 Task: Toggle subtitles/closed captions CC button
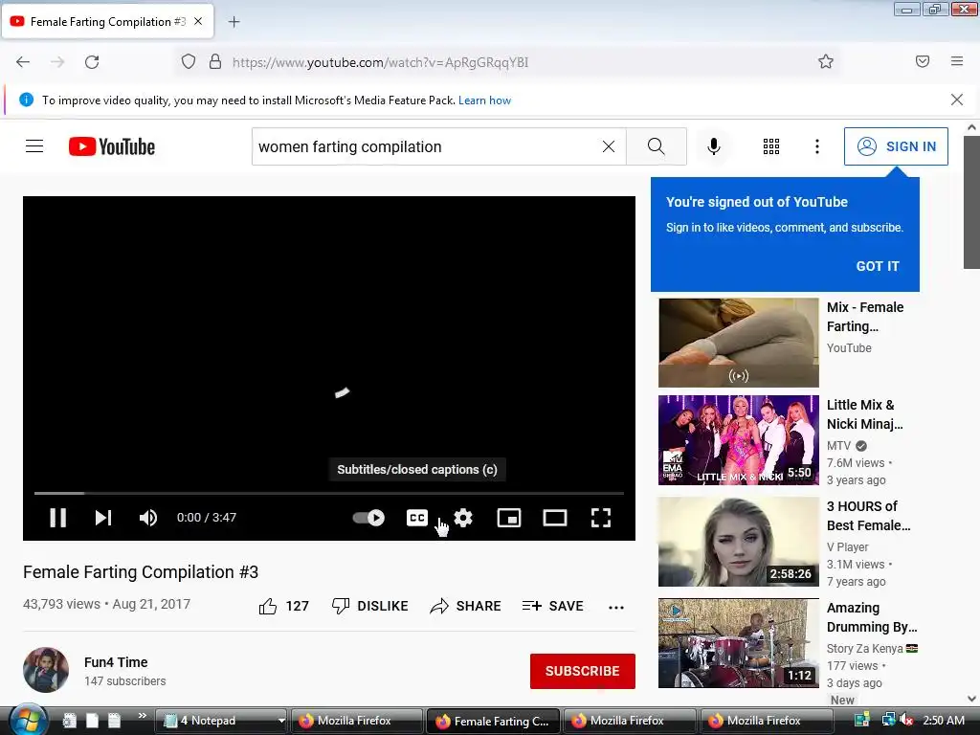pos(417,518)
